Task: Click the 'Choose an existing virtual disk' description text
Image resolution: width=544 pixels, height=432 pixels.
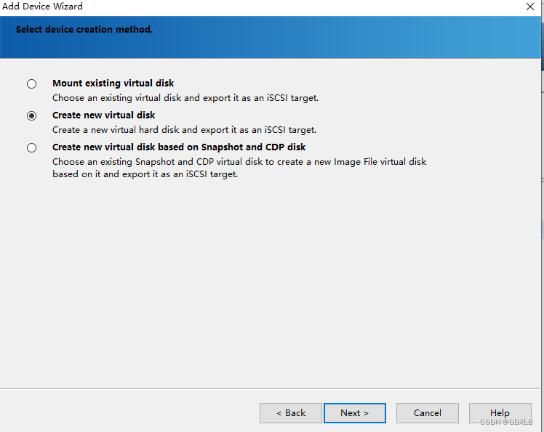Action: point(185,98)
